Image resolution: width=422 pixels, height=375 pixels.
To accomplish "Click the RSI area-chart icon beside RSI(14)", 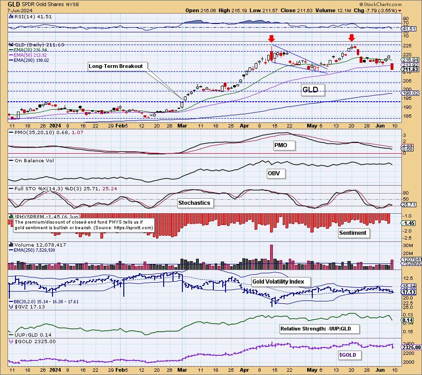I will pos(11,17).
